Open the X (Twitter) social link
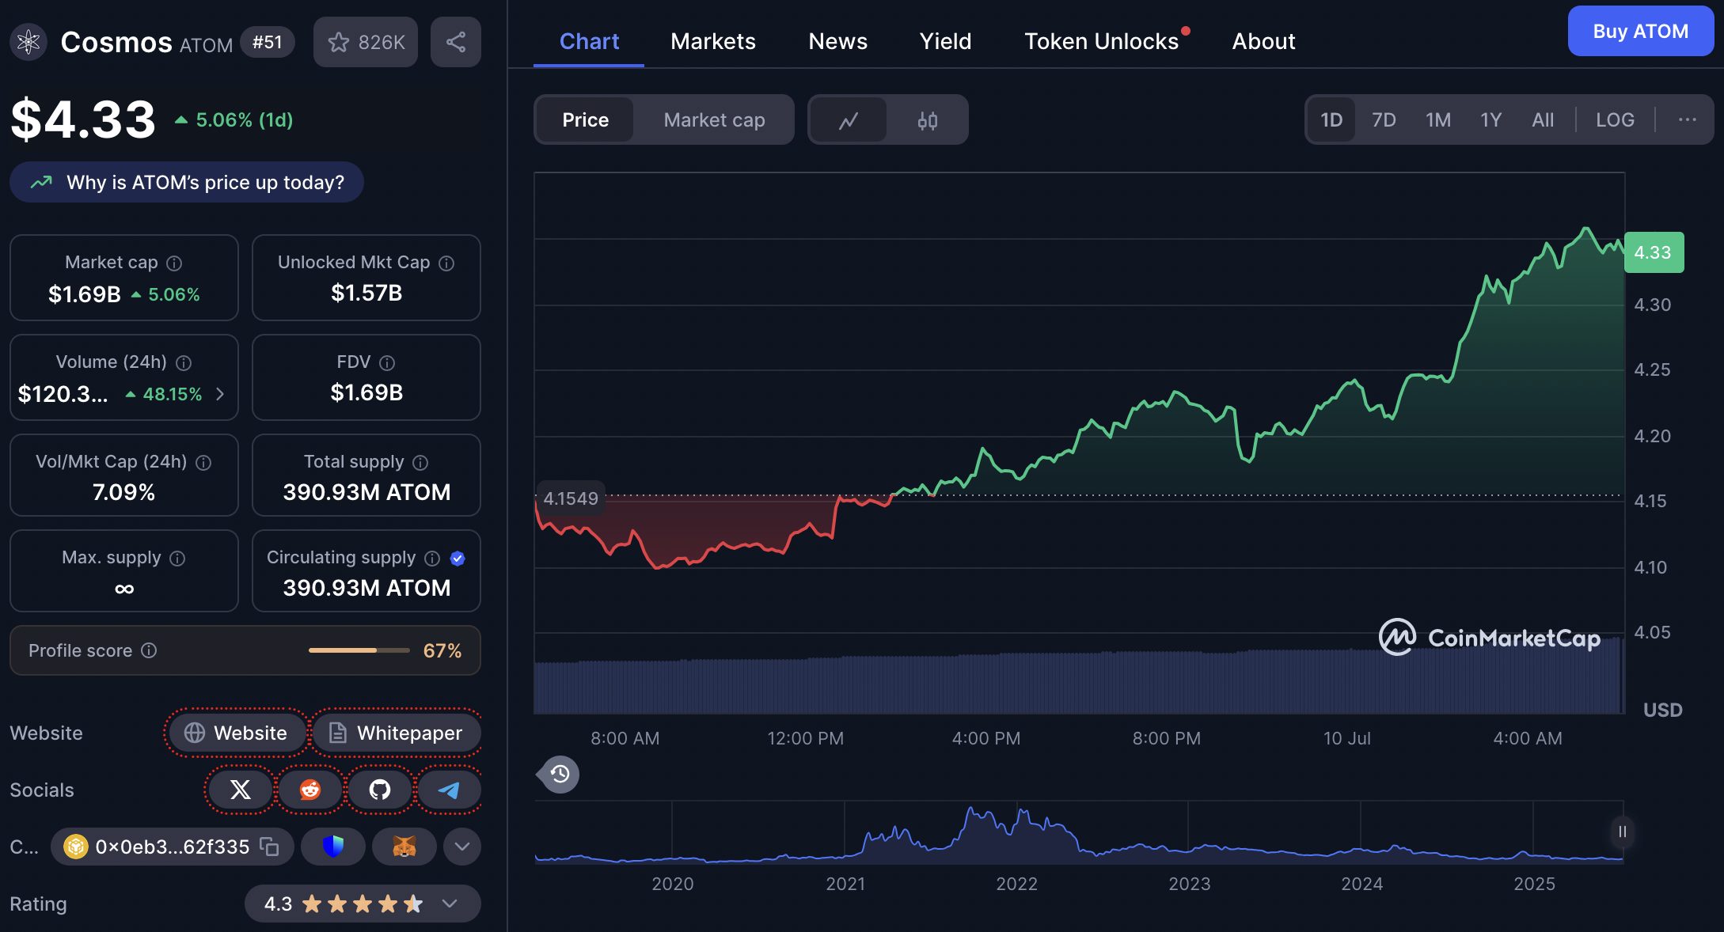Viewport: 1724px width, 932px height. [x=240, y=790]
